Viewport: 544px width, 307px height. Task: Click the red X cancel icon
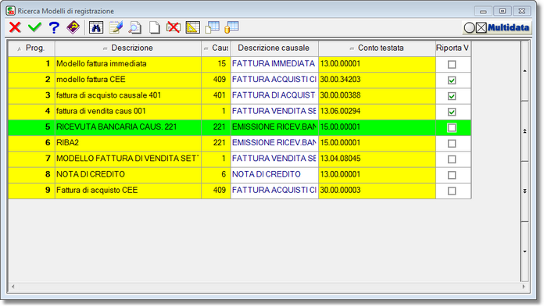15,27
